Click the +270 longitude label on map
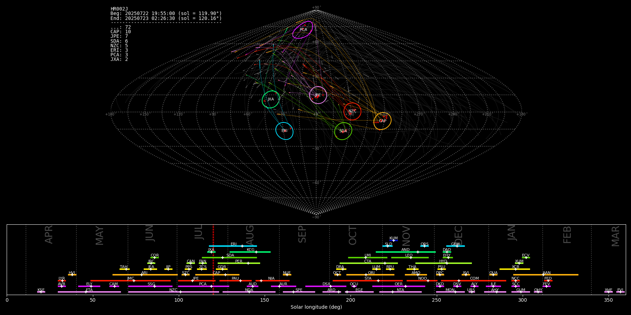Image resolution: width=631 pixels, height=315 pixels. tap(418, 114)
